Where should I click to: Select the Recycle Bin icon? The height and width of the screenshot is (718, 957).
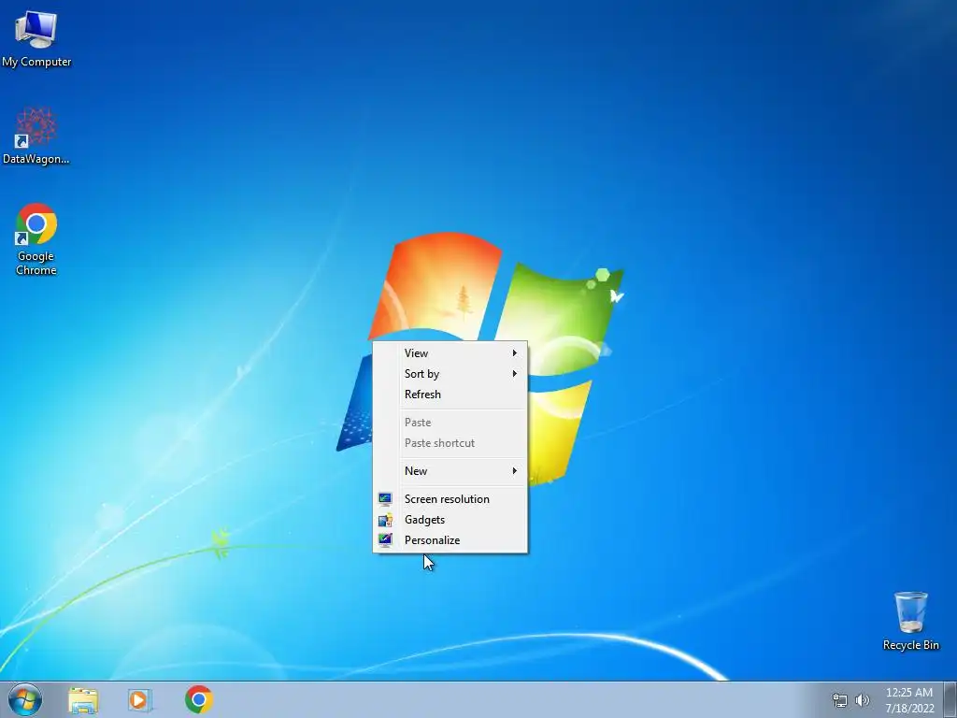click(x=910, y=621)
